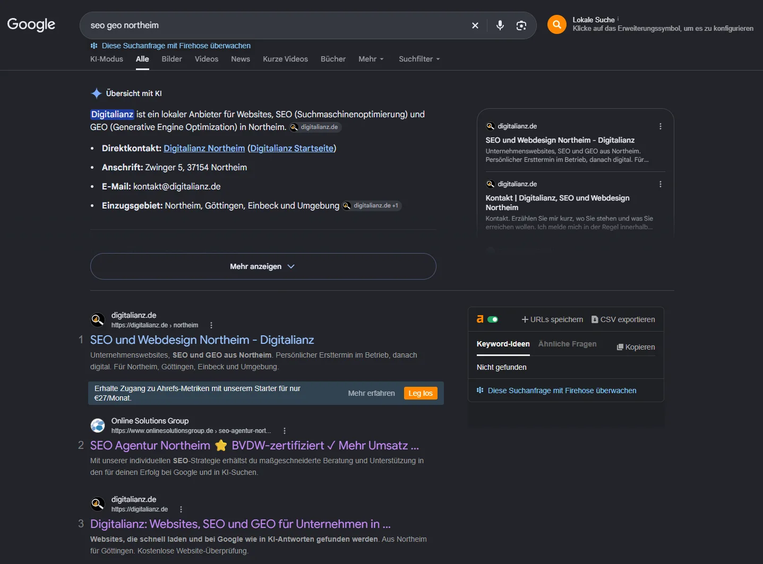The image size is (763, 564).
Task: Toggle the Ahrefs toolbar switch
Action: [493, 319]
